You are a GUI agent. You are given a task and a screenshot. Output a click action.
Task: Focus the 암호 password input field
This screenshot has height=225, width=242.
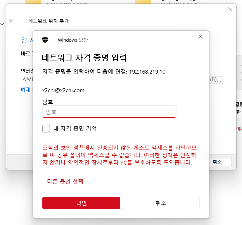coord(109,112)
